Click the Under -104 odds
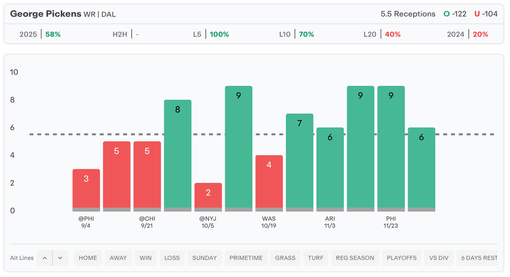The height and width of the screenshot is (277, 510). (486, 14)
